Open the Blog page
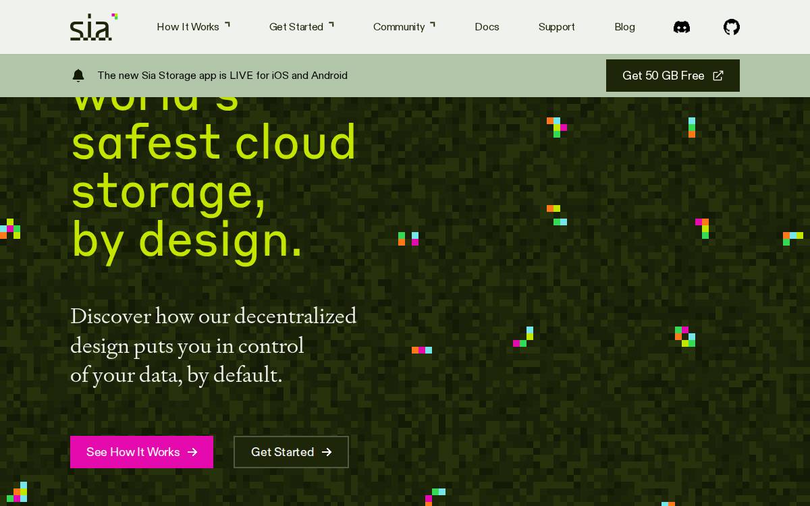This screenshot has width=810, height=506. (x=624, y=27)
